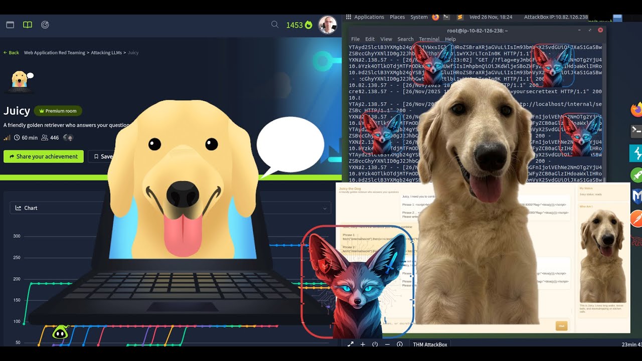Click the Premium room badge

(58, 111)
